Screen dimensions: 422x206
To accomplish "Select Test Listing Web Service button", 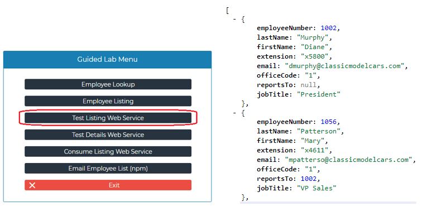I will click(x=108, y=118).
